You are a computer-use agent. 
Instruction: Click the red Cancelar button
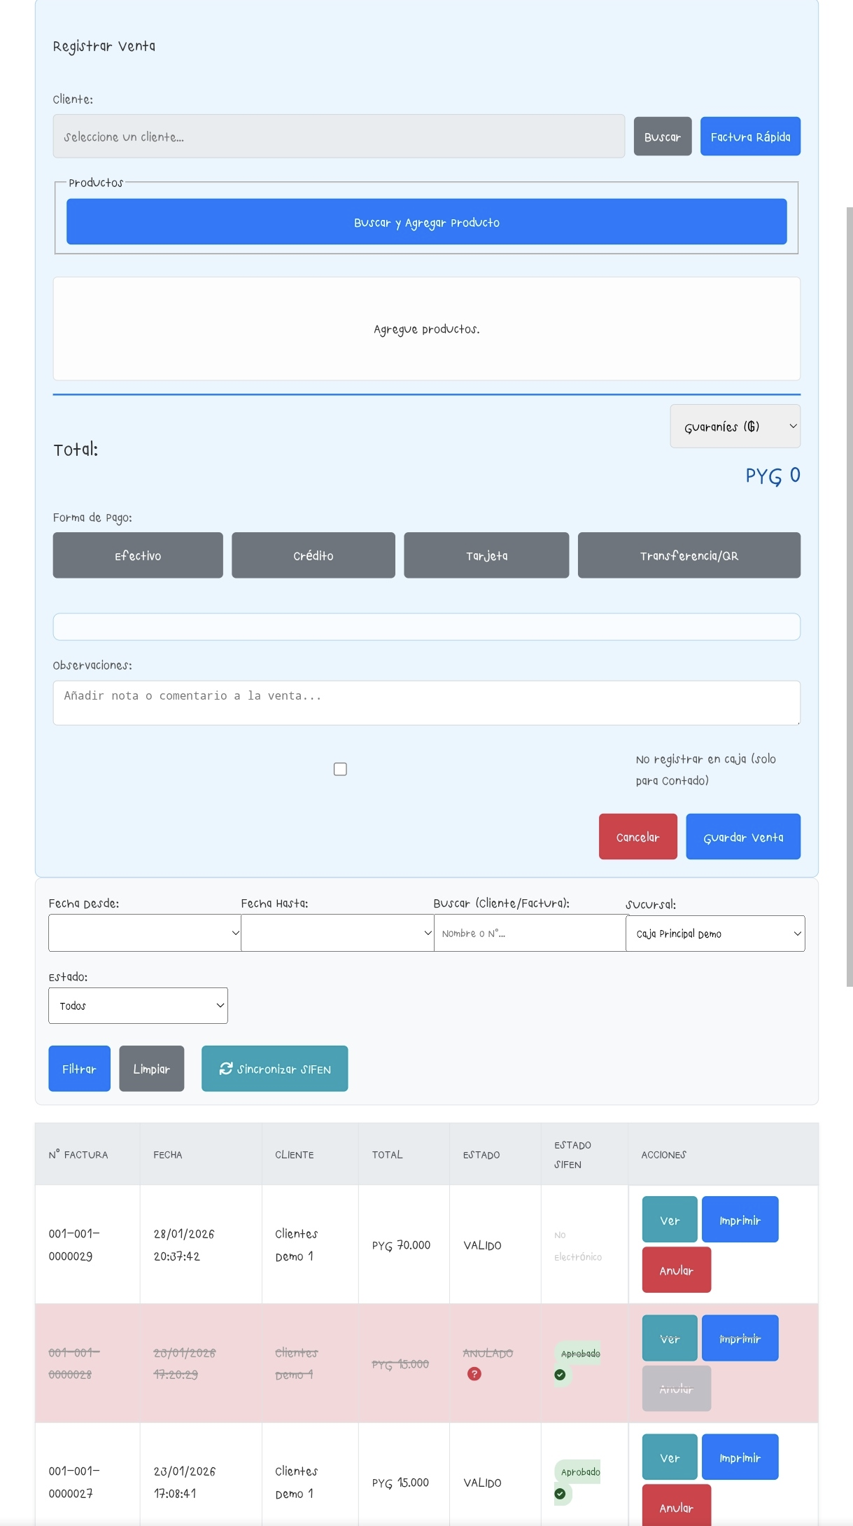point(638,837)
